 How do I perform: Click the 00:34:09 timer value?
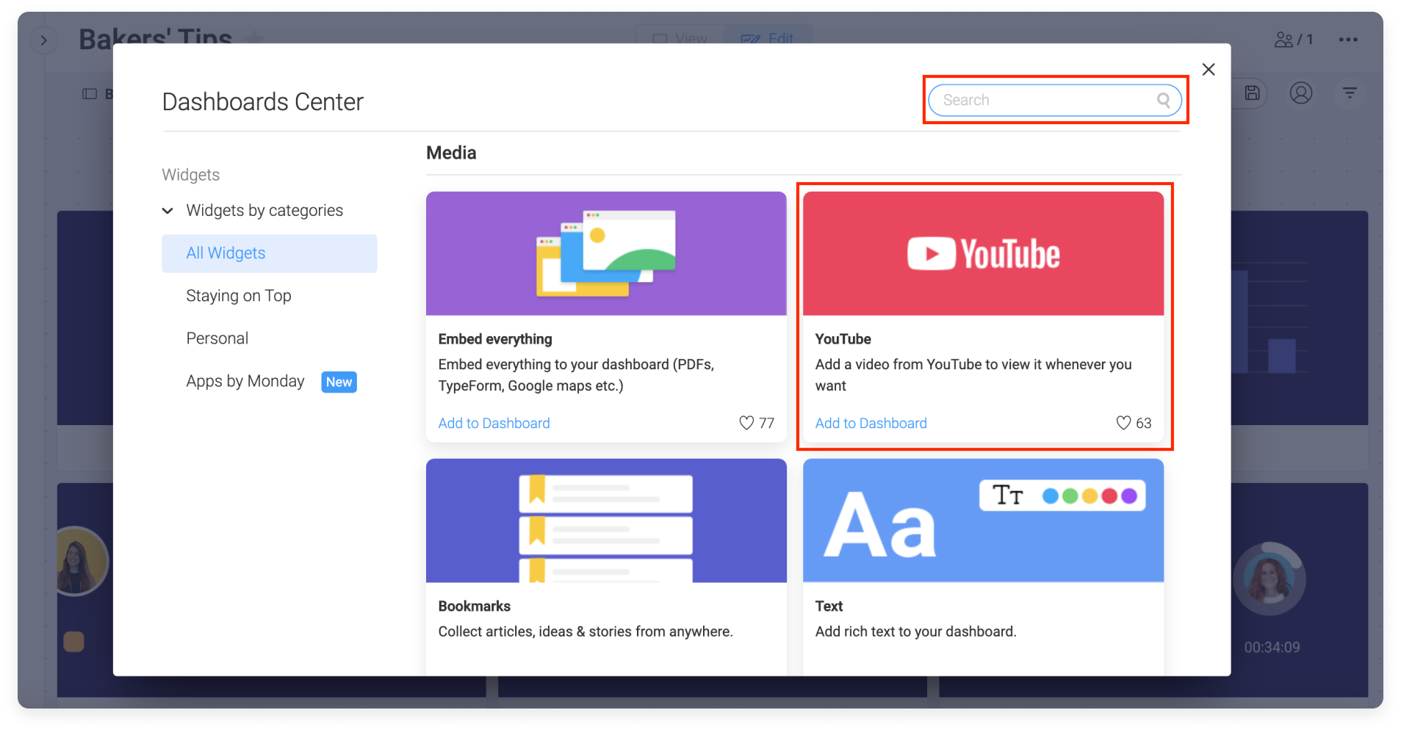(x=1272, y=648)
